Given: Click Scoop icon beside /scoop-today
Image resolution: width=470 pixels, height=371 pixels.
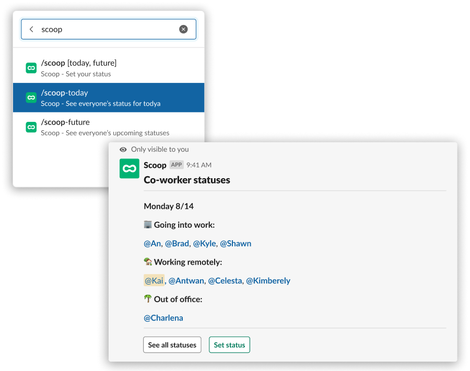Looking at the screenshot, I should coord(31,97).
